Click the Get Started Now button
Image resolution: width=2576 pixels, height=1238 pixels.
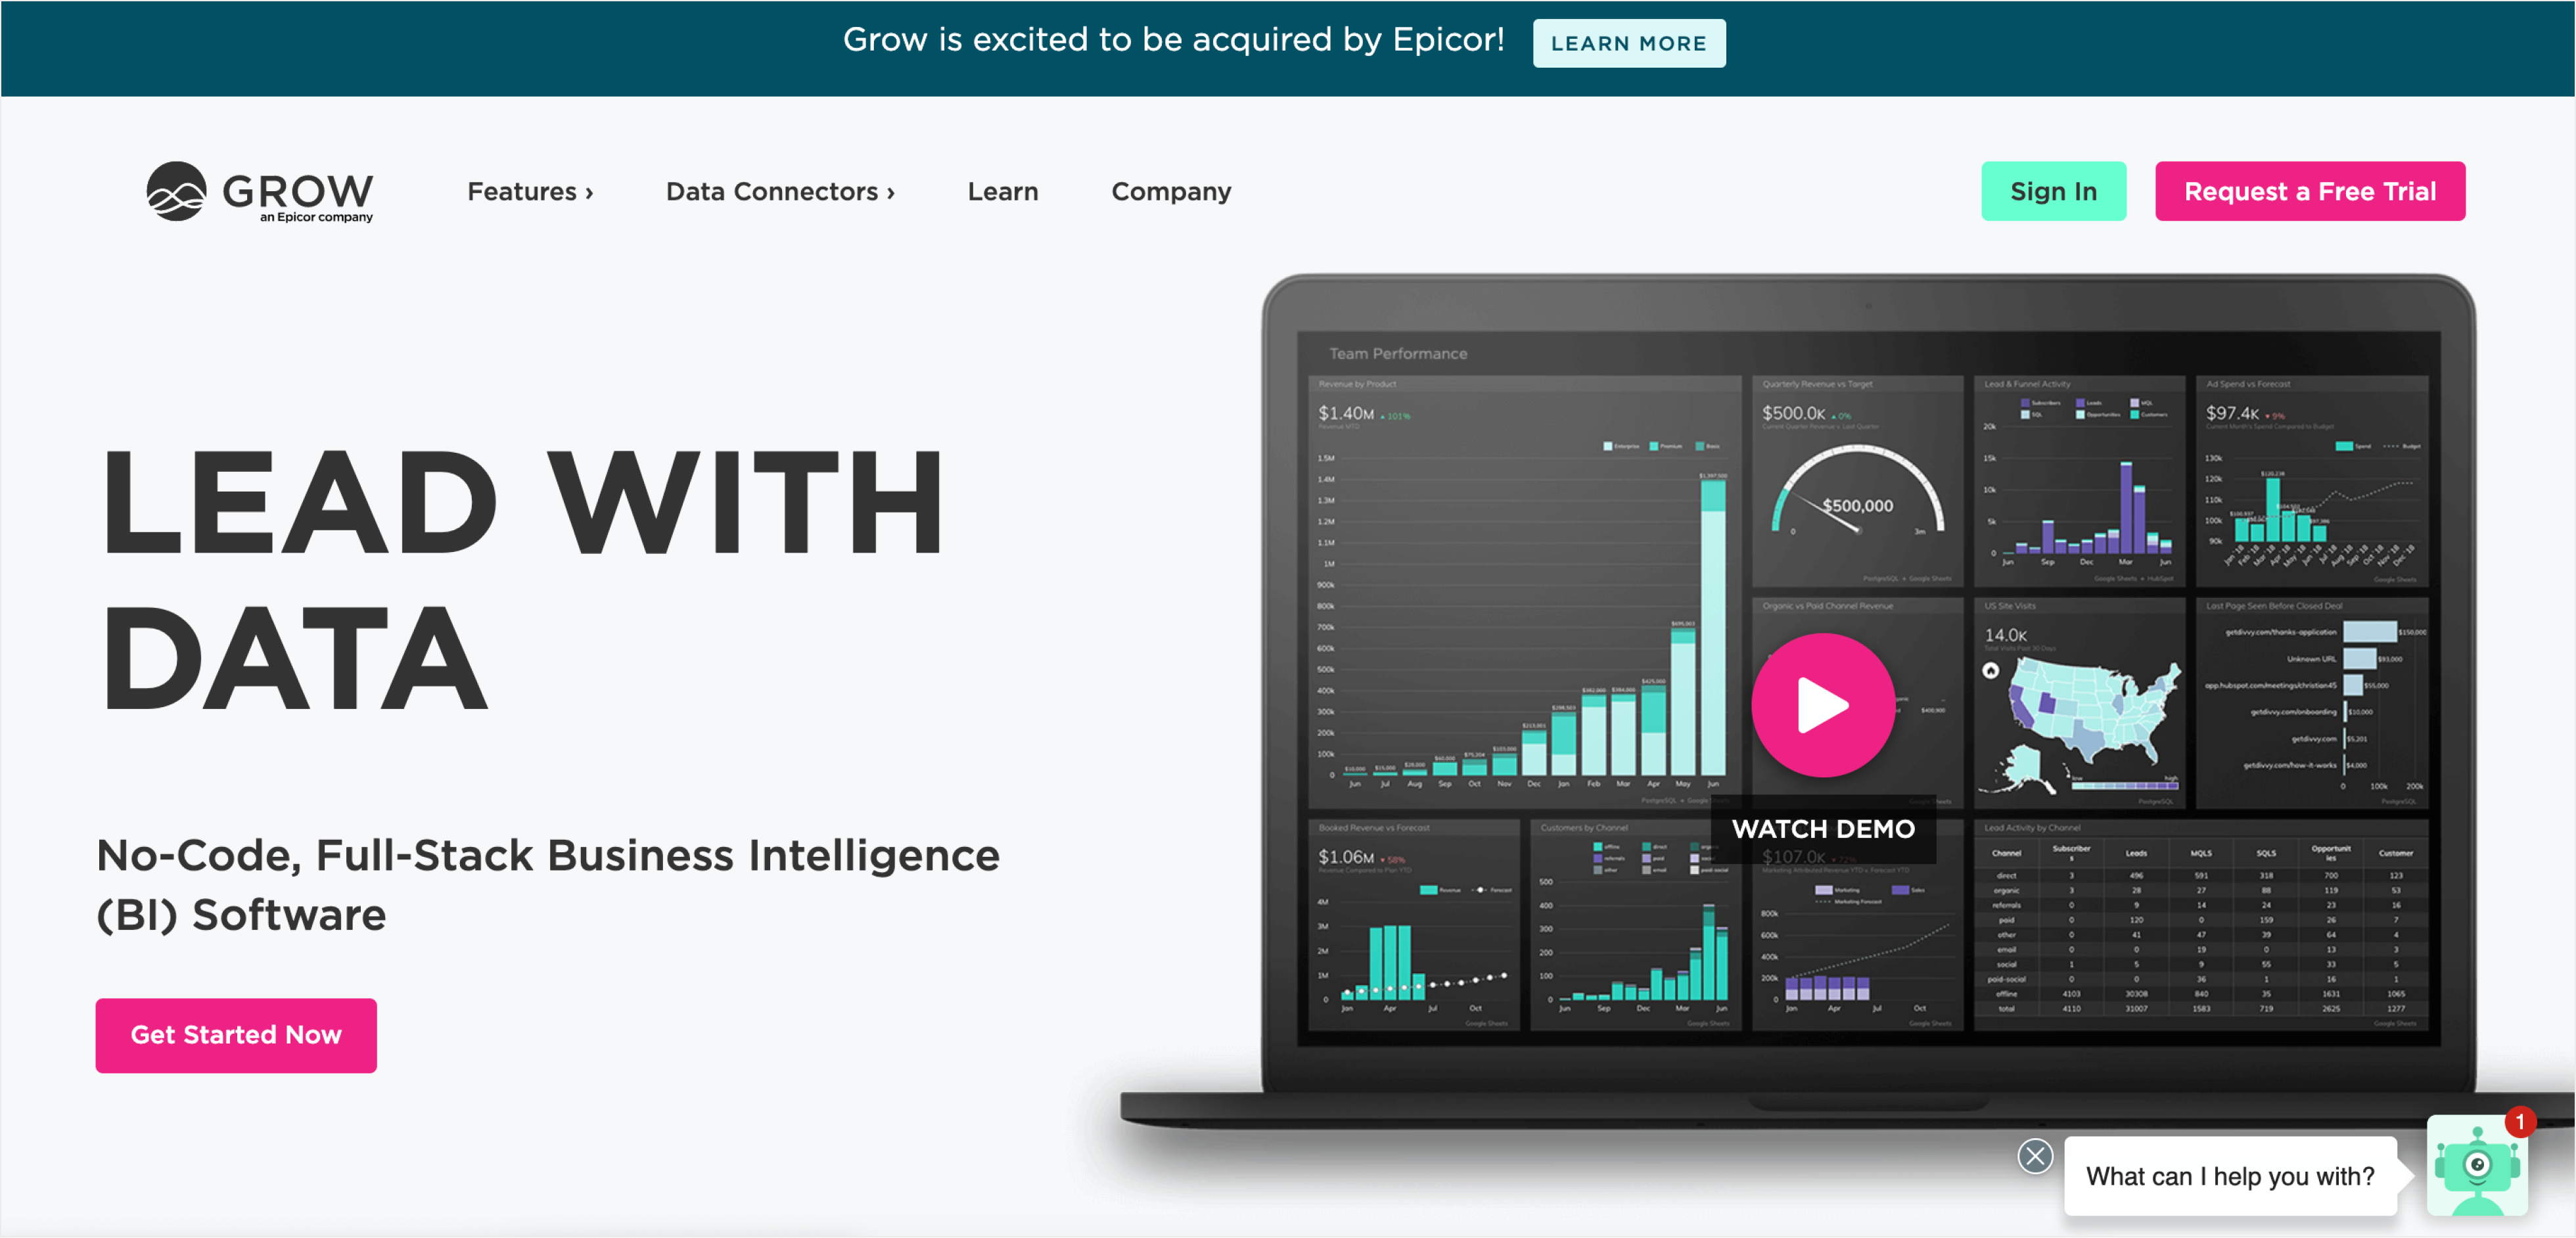237,1033
